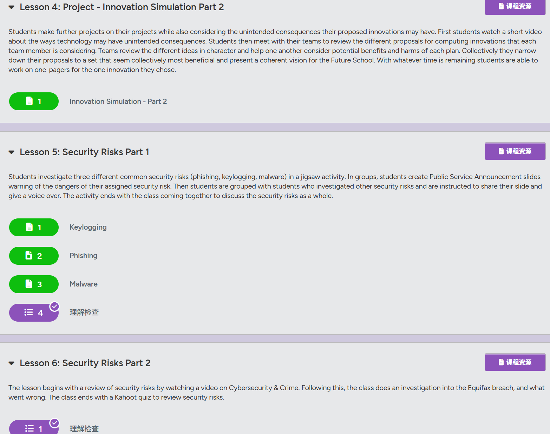Click the checkmark badge on Lesson 5 level 4
The height and width of the screenshot is (434, 550).
(54, 307)
